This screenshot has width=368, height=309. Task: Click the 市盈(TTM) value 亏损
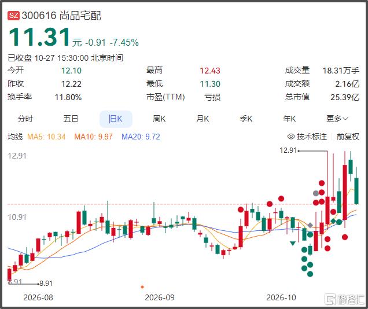pos(212,97)
